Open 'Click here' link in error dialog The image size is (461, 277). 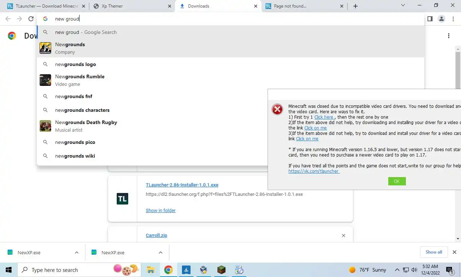(x=324, y=117)
